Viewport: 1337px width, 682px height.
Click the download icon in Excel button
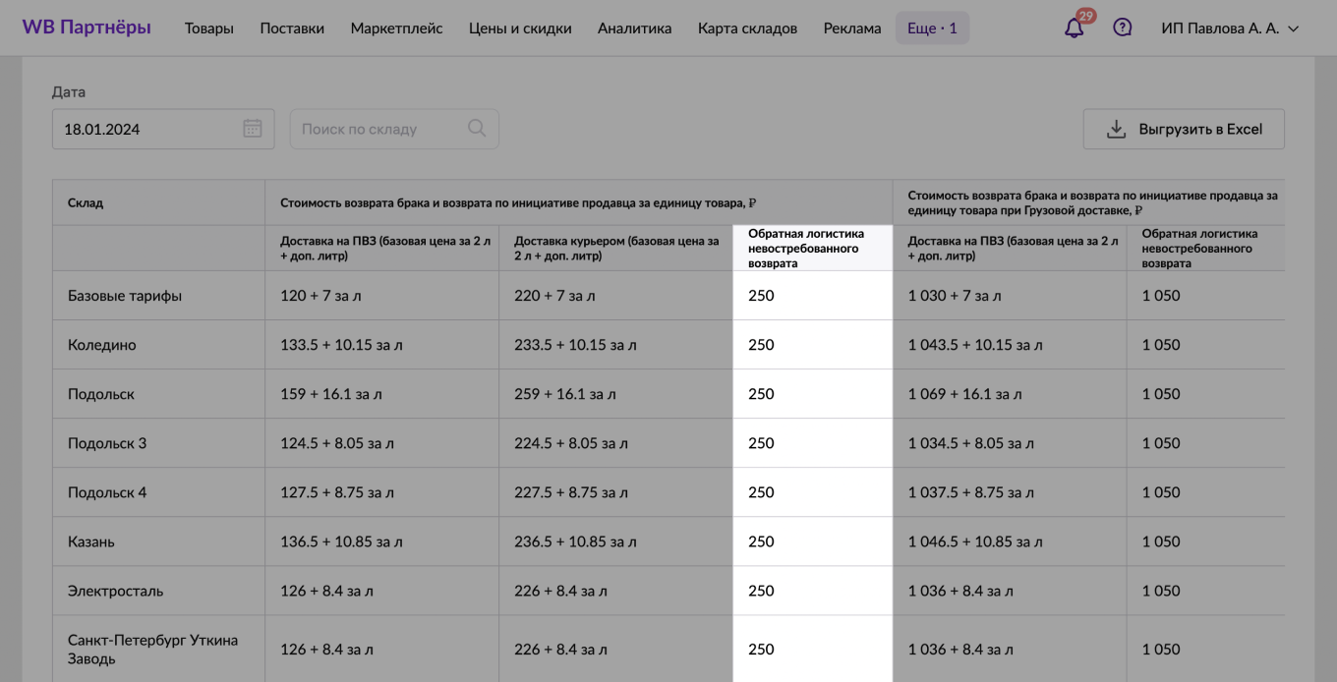click(1116, 129)
